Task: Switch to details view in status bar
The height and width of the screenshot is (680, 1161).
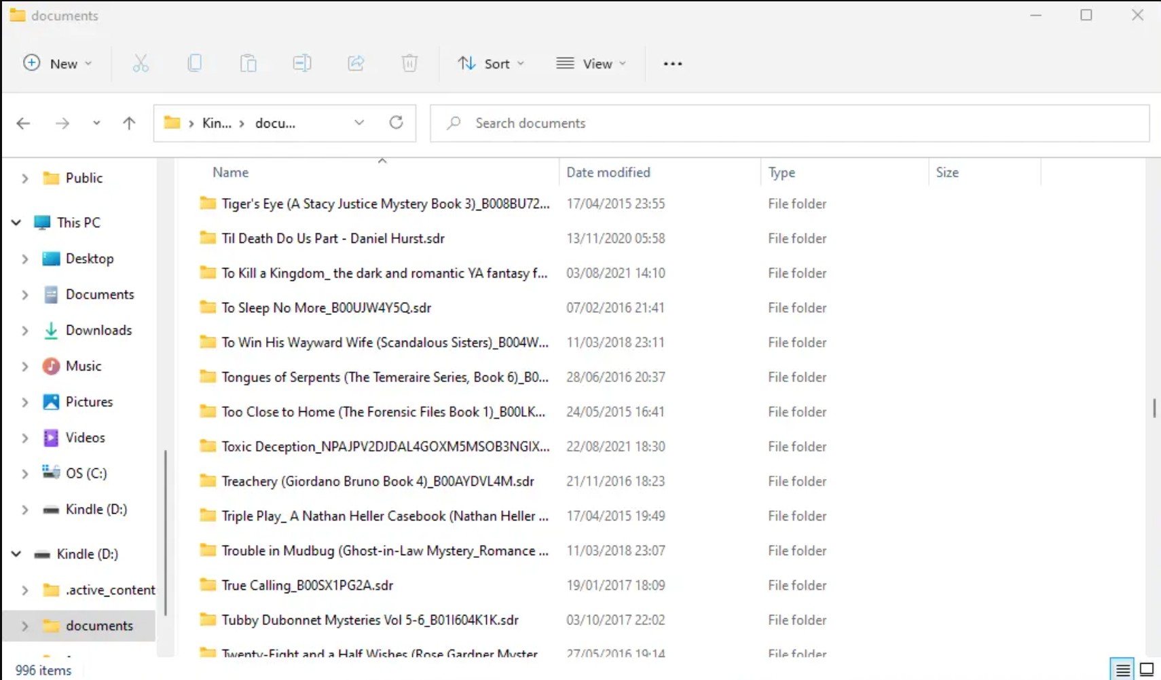Action: 1123,670
